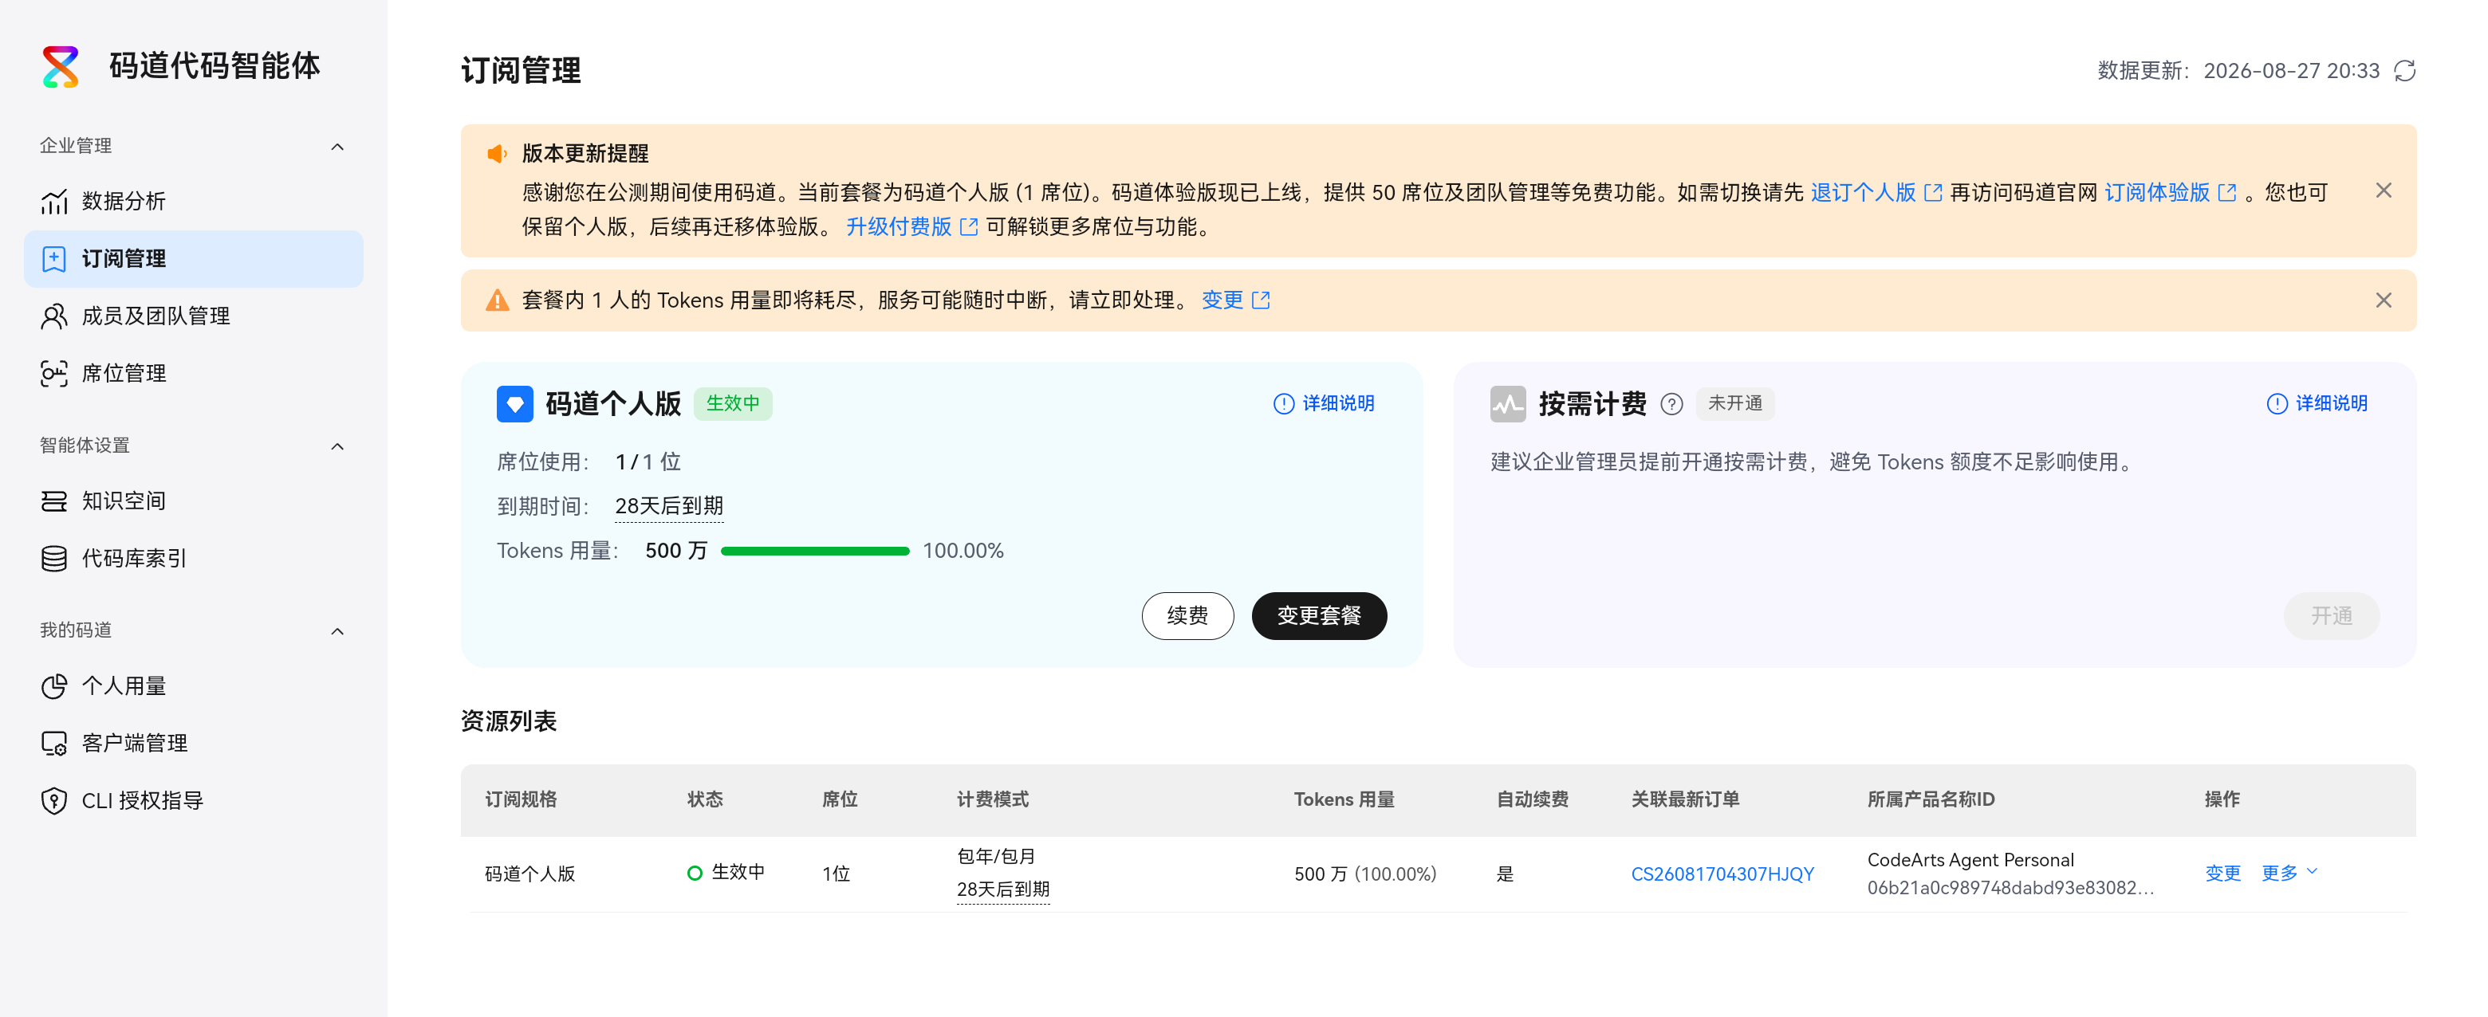Click external link icon after 退订个人版

click(1933, 193)
